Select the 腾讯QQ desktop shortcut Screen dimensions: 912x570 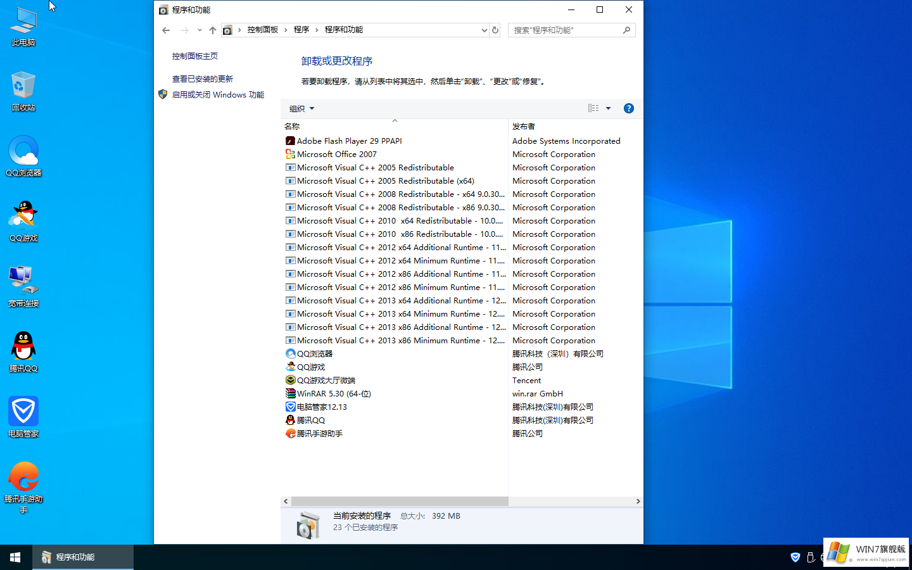23,352
